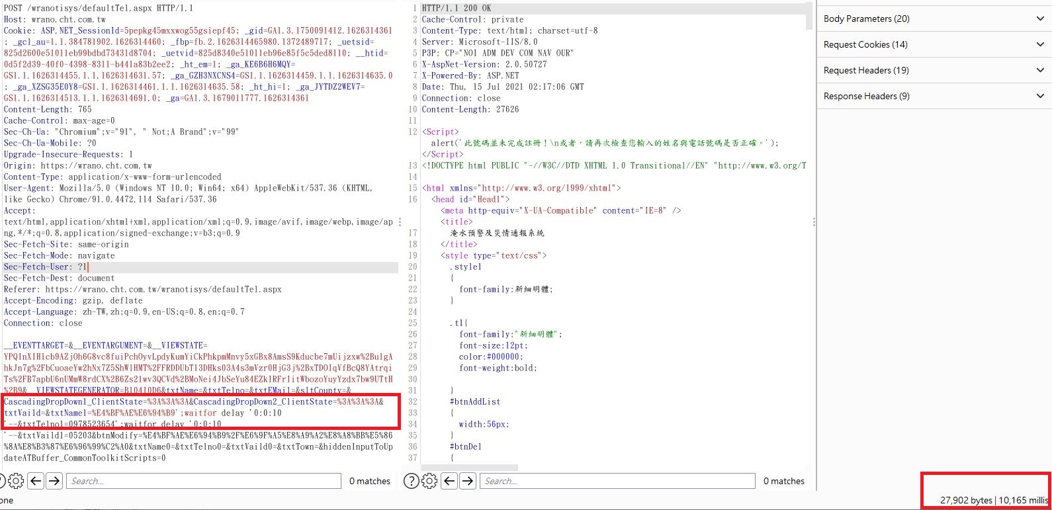Click the font-size:12pt; CSS line
This screenshot has width=1052, height=510.
(494, 345)
